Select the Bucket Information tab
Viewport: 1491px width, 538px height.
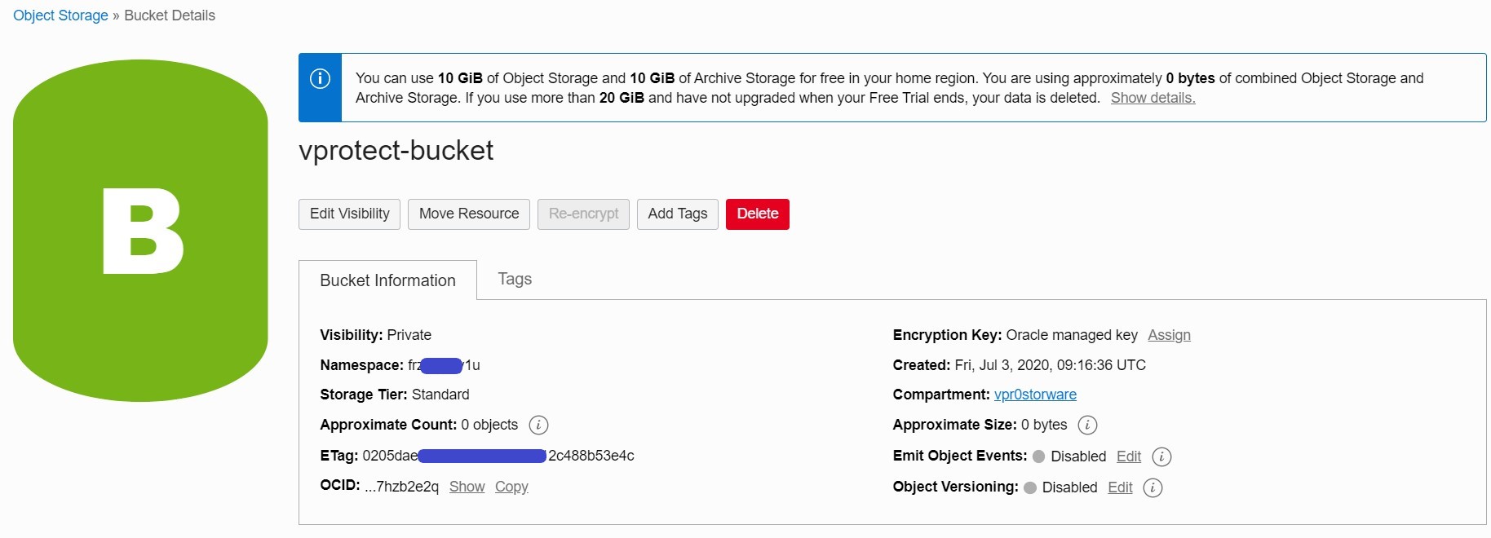coord(387,280)
